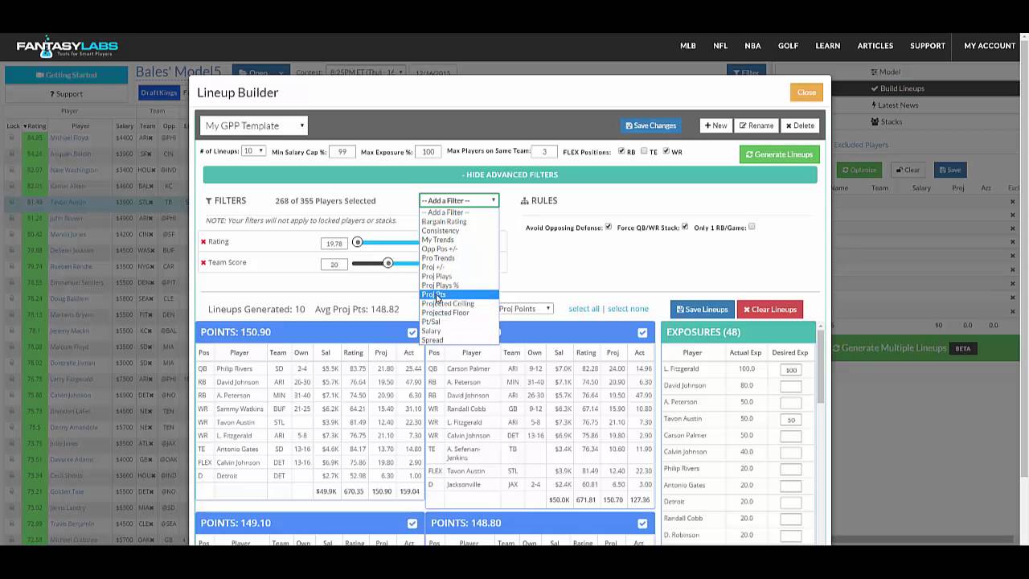Open the My GPP Template dropdown

coord(254,125)
